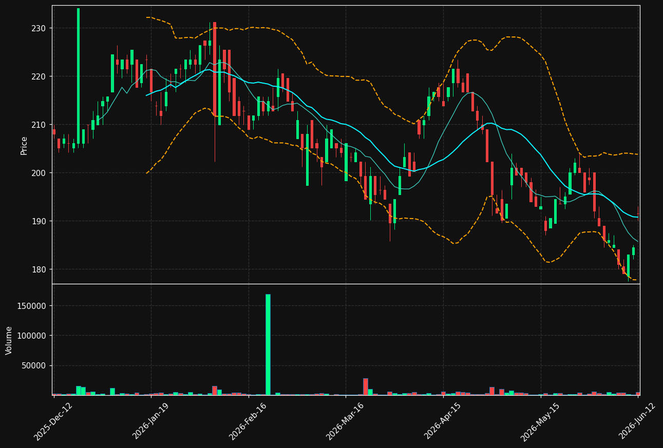Click the large red volume bar after Mar-16
This screenshot has height=448, width=663.
pyautogui.click(x=366, y=387)
